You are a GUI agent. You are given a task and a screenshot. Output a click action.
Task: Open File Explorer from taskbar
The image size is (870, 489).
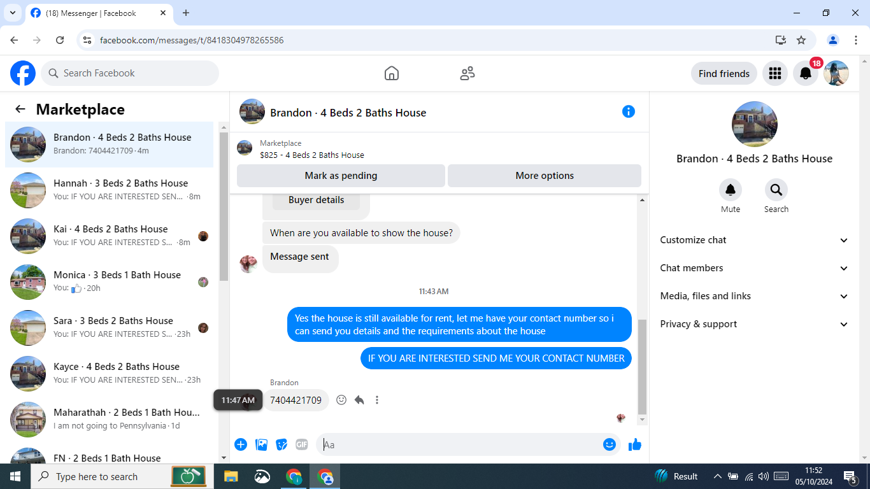click(231, 476)
